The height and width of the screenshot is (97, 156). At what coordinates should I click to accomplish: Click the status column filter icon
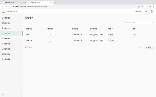[113, 29]
